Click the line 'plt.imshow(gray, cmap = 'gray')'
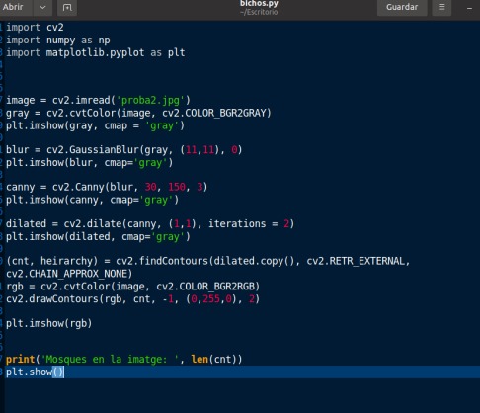Image resolution: width=480 pixels, height=413 pixels. click(95, 125)
